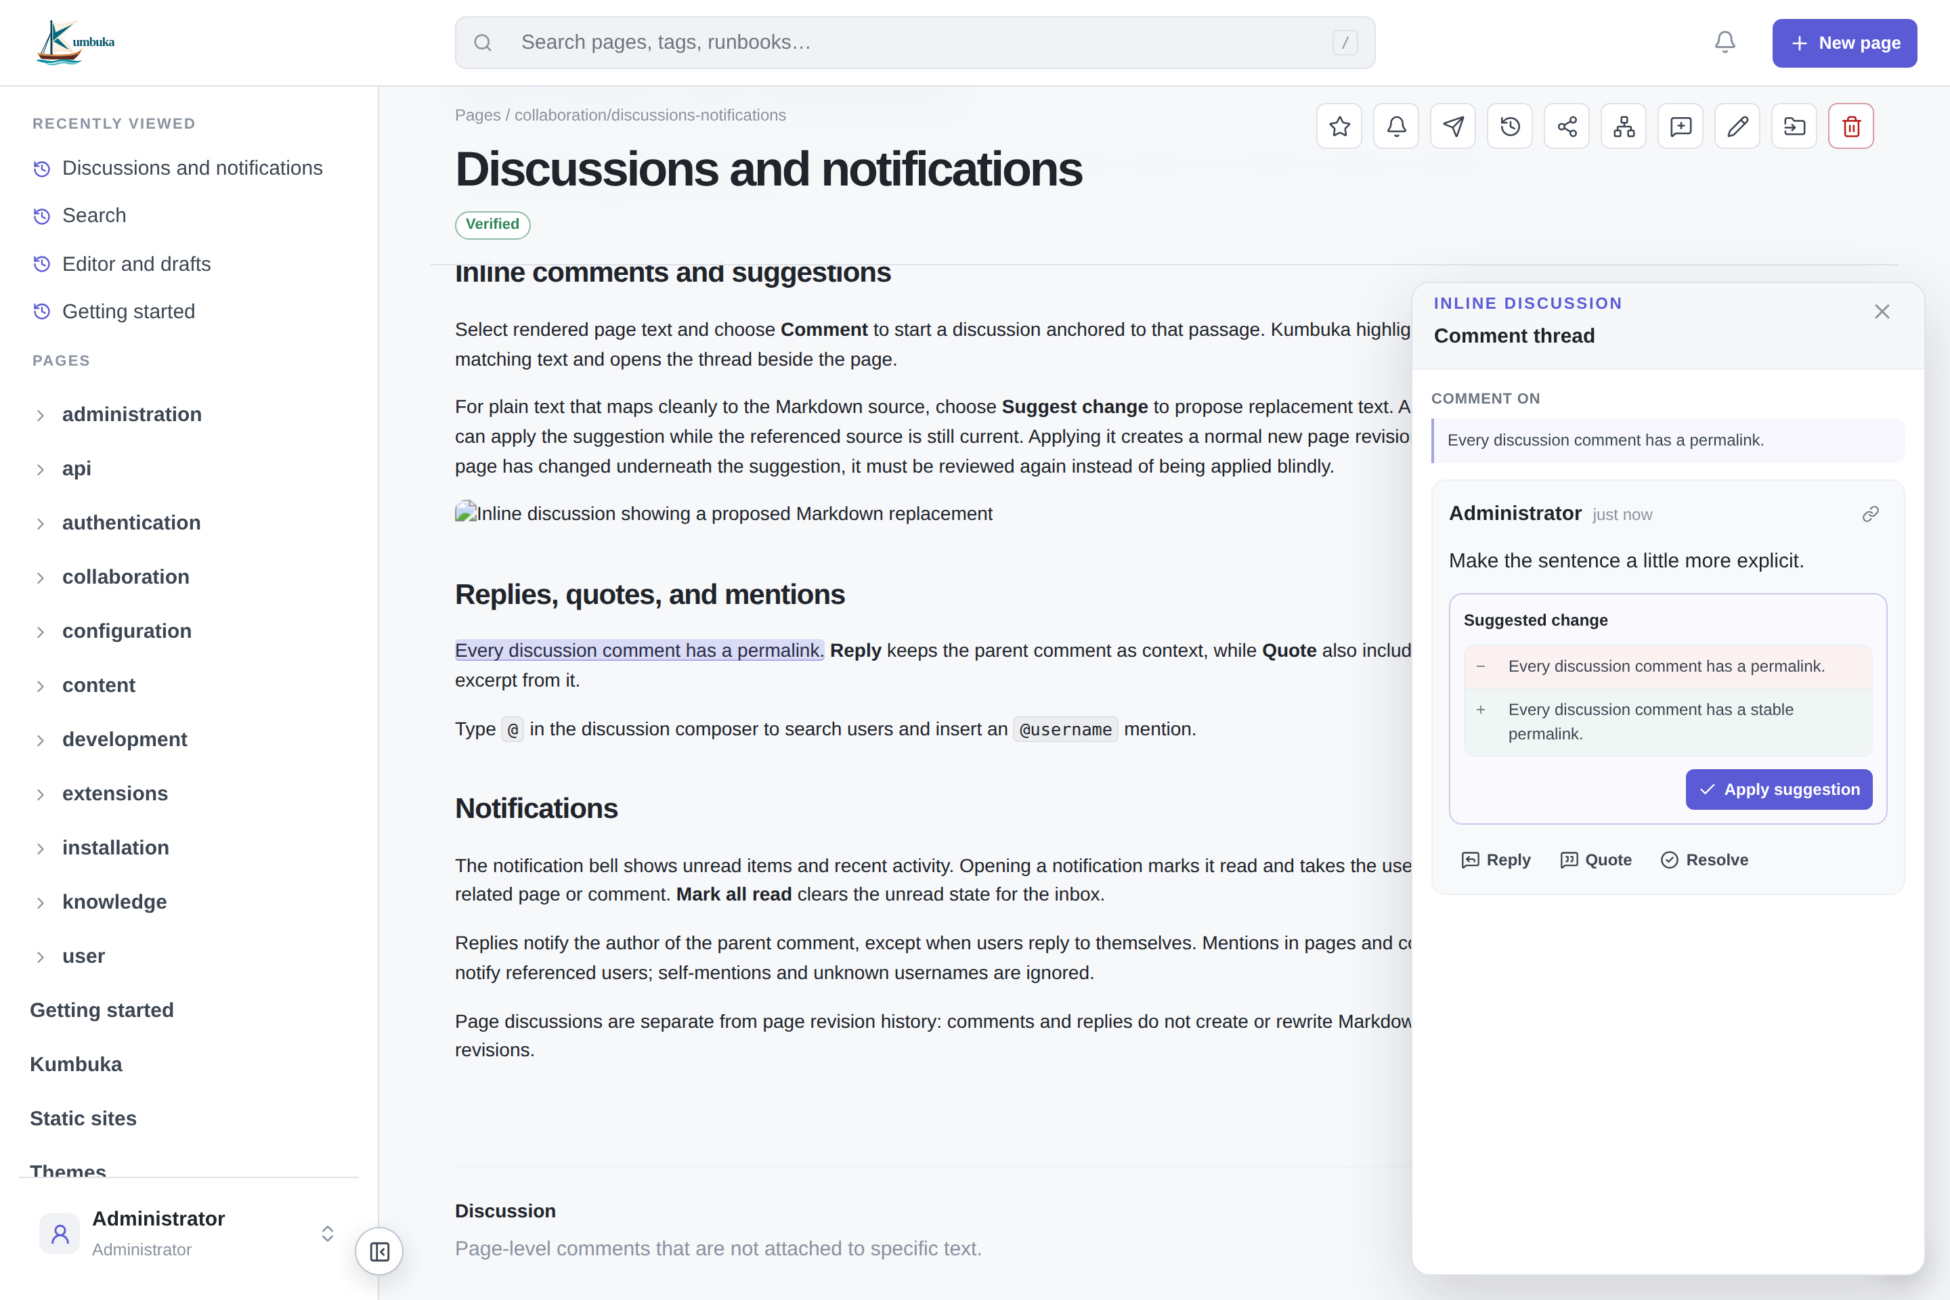Open recently viewed Search page

93,215
